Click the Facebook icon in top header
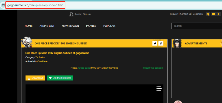 219,14
